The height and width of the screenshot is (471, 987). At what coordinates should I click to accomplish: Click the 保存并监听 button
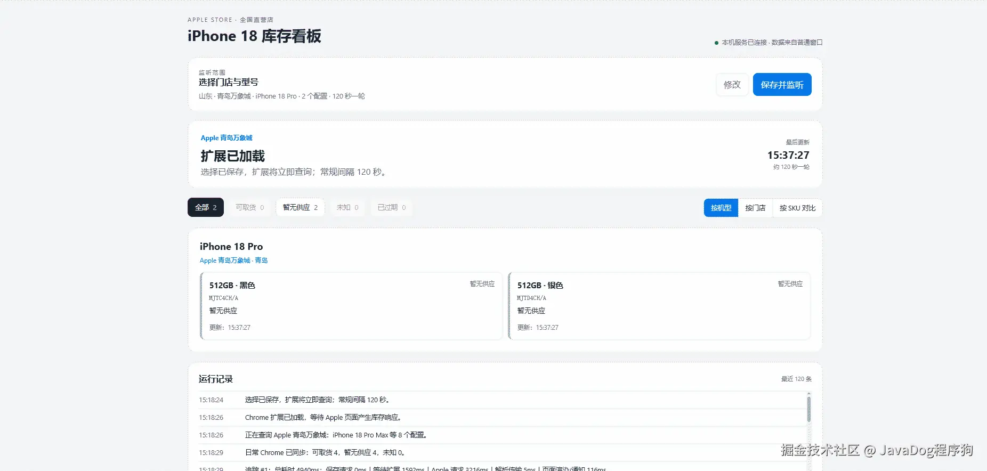(782, 85)
